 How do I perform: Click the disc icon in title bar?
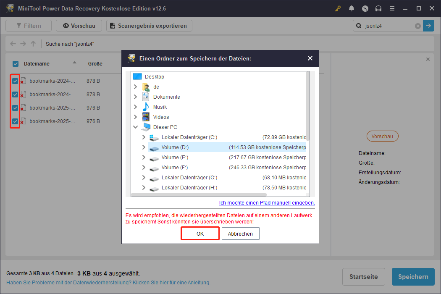point(365,8)
